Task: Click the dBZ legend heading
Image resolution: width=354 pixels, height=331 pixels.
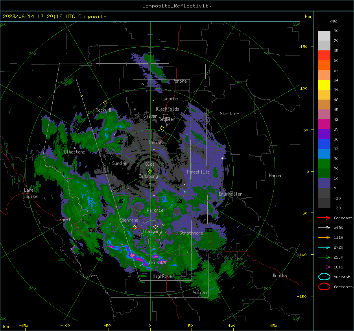Action: tap(334, 21)
